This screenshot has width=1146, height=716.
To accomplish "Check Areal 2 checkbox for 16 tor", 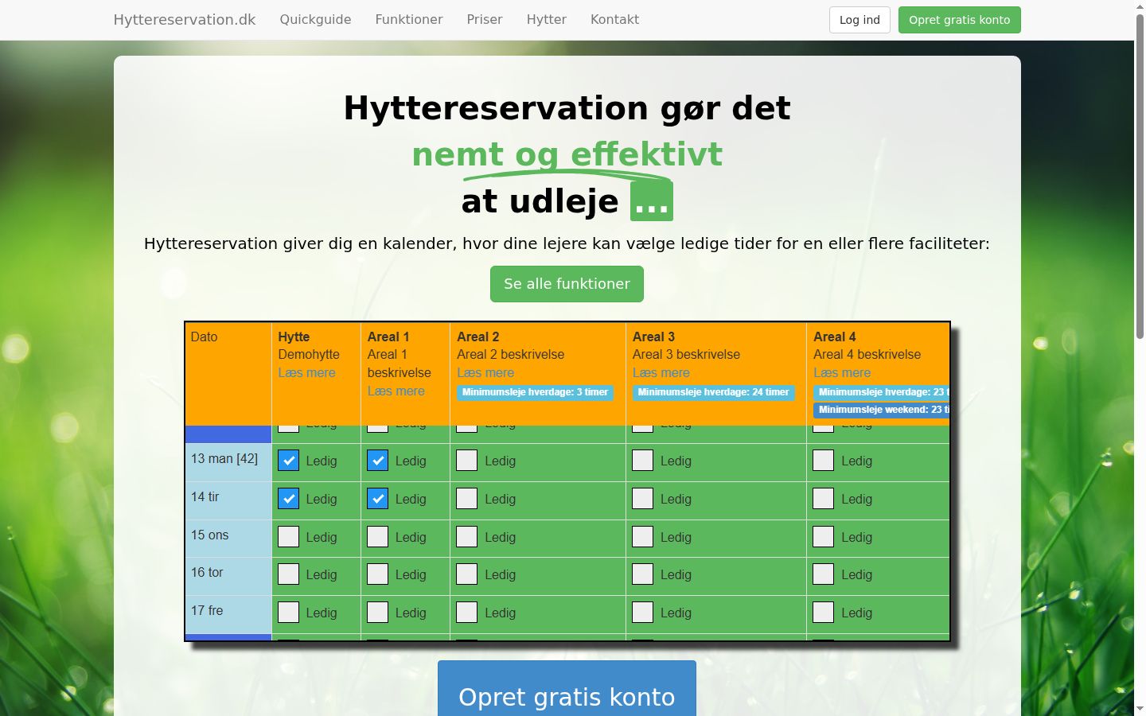I will coord(467,574).
